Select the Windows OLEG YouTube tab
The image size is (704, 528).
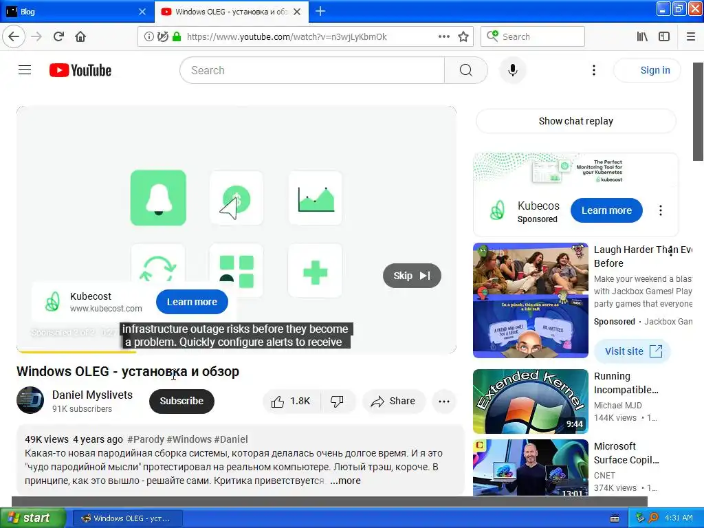[x=225, y=11]
